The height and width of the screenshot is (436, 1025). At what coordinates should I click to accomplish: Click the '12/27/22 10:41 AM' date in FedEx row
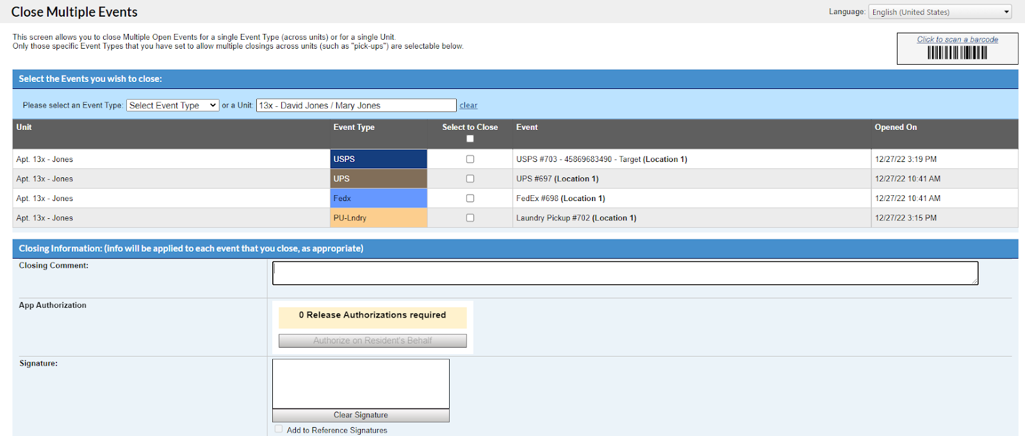click(x=908, y=198)
